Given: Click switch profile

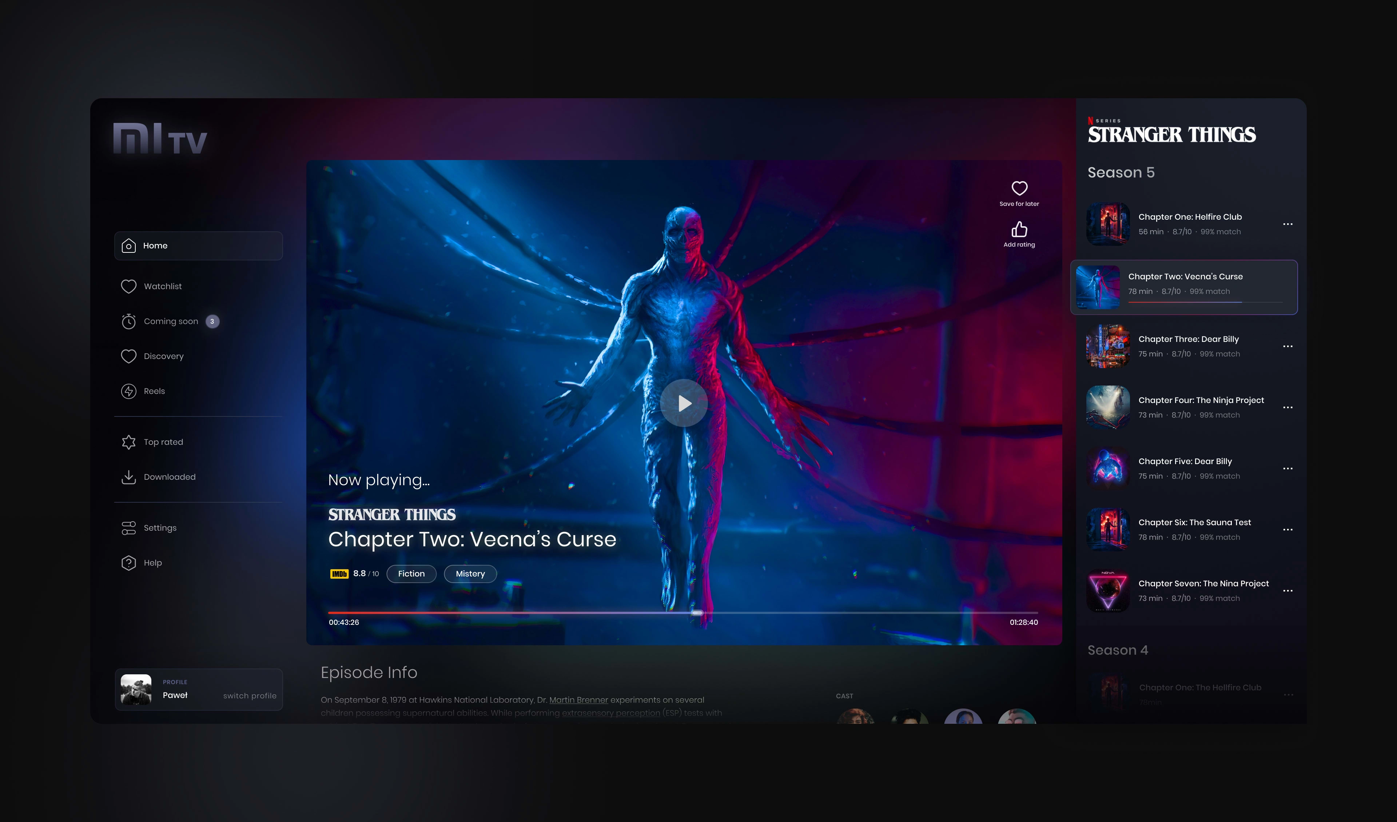Looking at the screenshot, I should 250,696.
